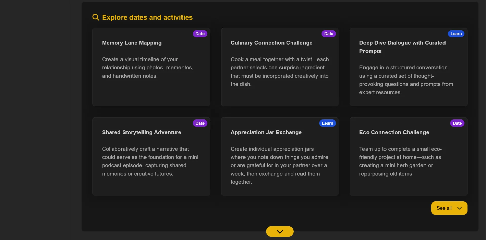This screenshot has height=240, width=486.
Task: Click the See all button
Action: [449, 208]
